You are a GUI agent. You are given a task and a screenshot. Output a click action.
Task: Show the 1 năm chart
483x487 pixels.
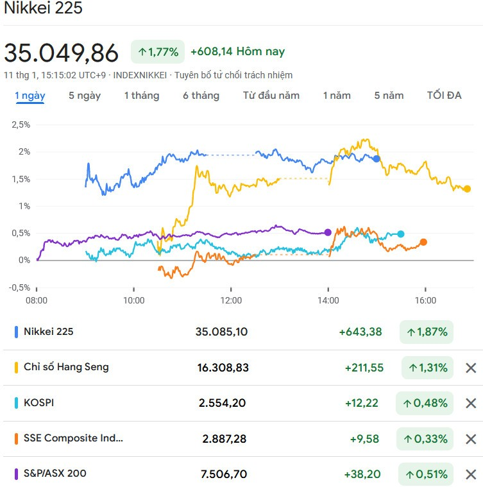336,96
